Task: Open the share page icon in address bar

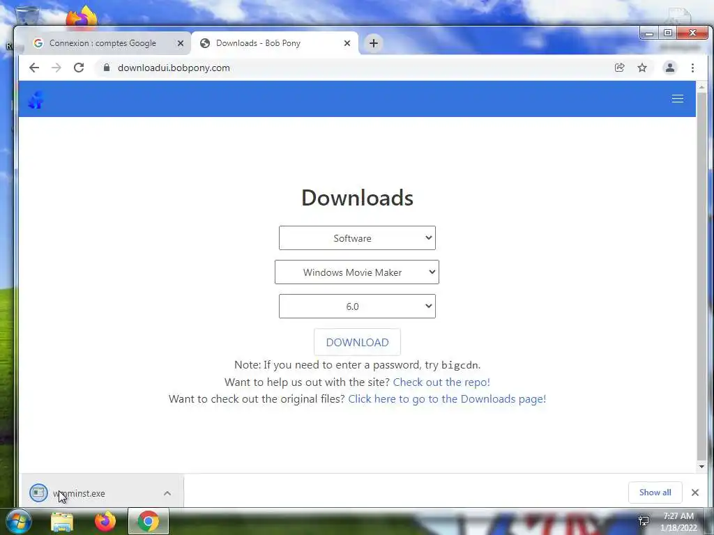Action: pyautogui.click(x=619, y=68)
